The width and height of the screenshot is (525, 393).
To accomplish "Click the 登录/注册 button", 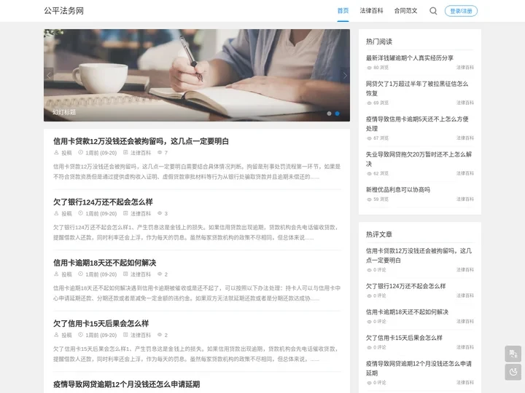I will click(461, 11).
